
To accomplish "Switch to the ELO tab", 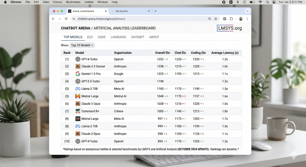I will [90, 37].
